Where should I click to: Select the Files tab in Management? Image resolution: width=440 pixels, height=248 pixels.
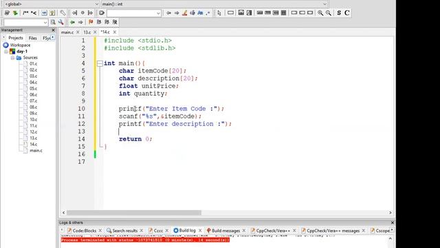(x=32, y=38)
